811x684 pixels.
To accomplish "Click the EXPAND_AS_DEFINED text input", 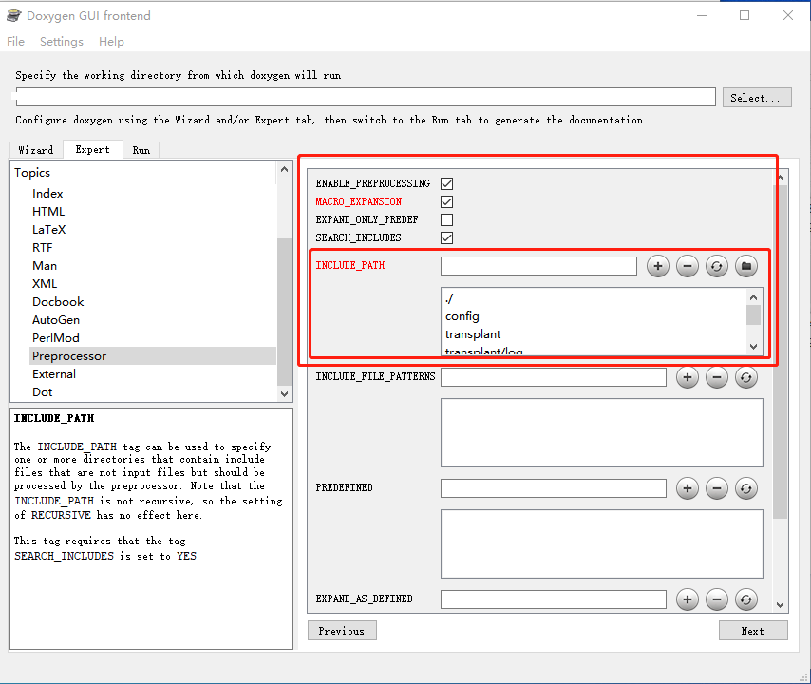I will pos(554,599).
